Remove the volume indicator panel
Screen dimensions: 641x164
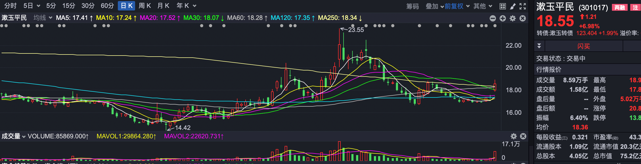523,136
